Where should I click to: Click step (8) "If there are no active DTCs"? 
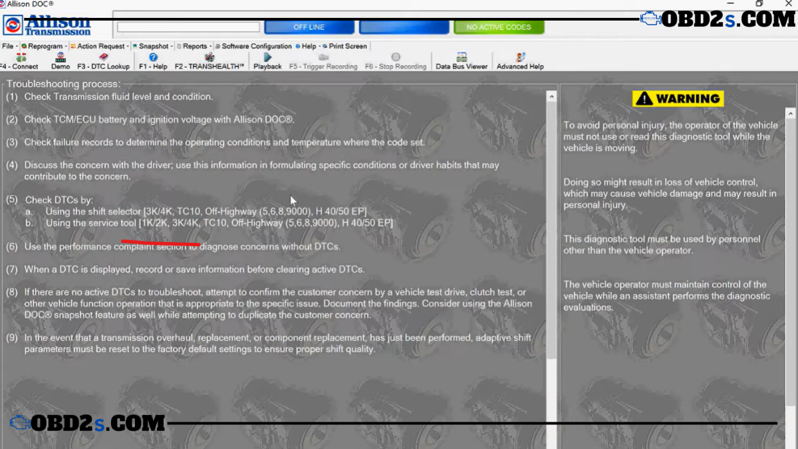pyautogui.click(x=269, y=303)
